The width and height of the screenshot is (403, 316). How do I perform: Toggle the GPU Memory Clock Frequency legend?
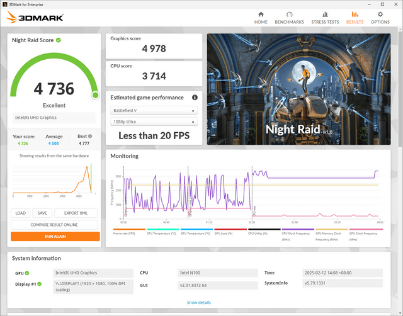click(x=331, y=235)
